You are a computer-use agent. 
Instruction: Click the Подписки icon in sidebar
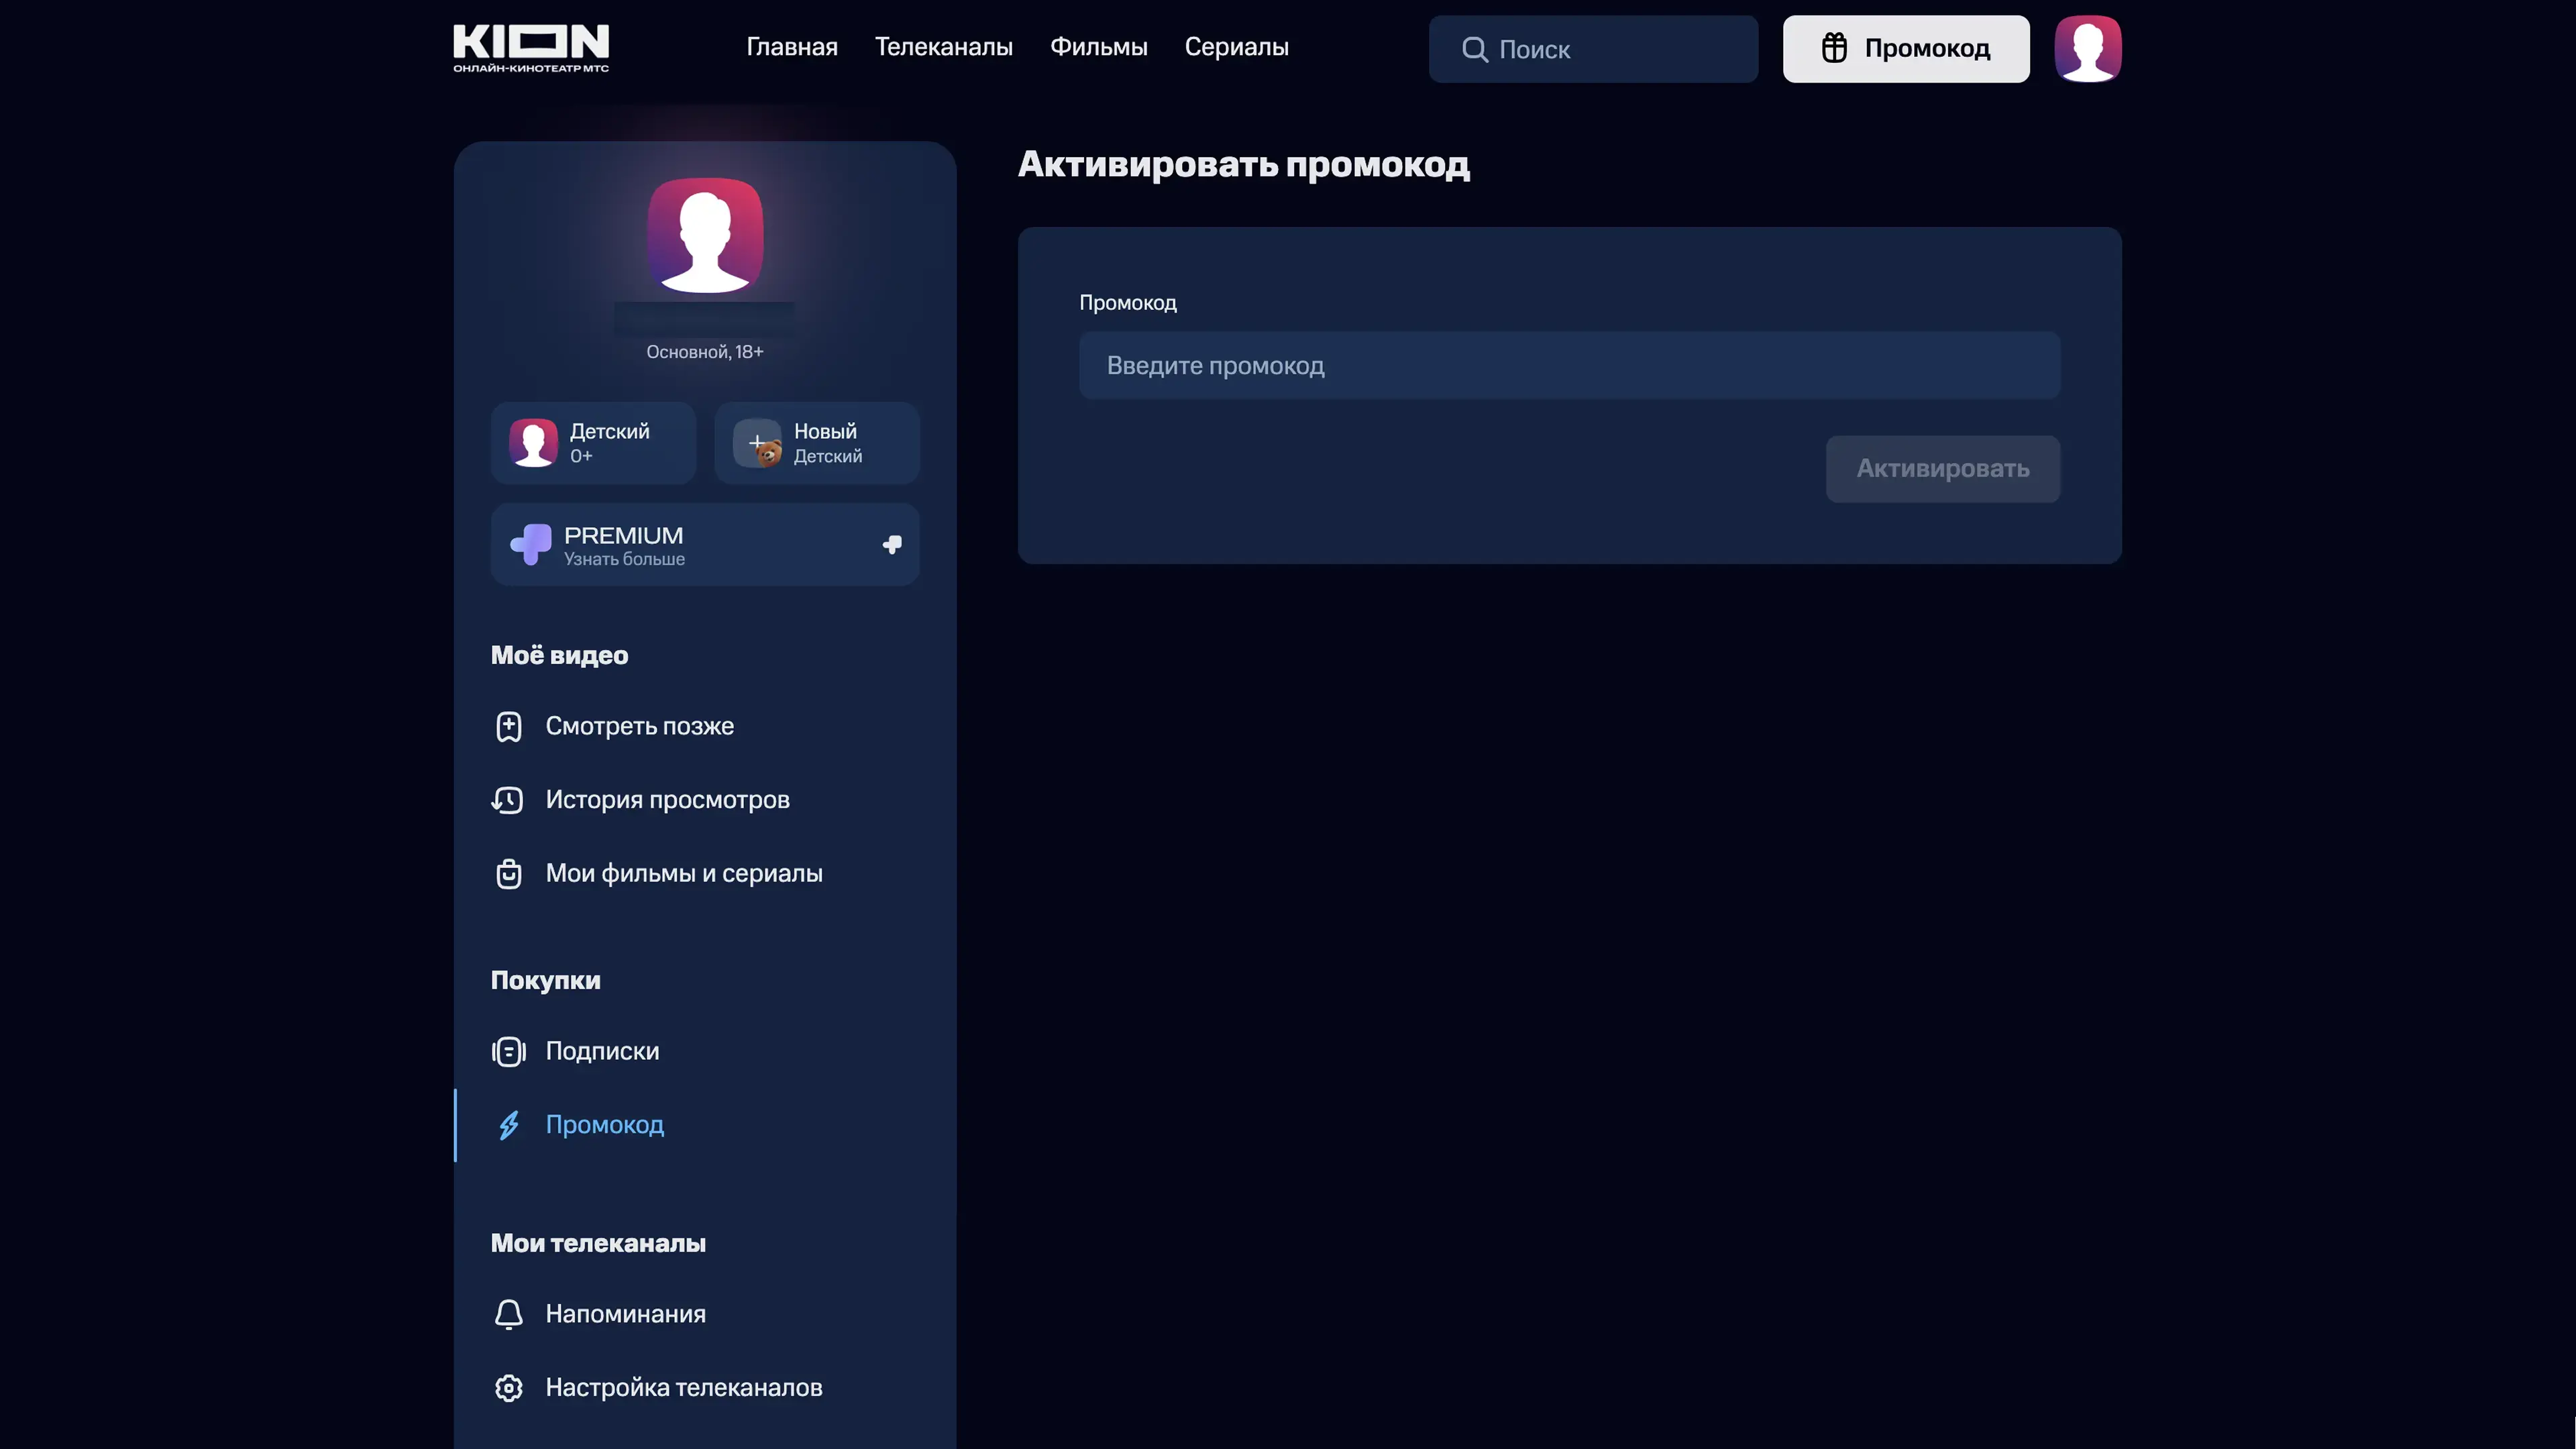click(508, 1051)
